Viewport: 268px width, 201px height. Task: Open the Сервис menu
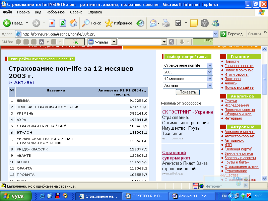pos(76,12)
